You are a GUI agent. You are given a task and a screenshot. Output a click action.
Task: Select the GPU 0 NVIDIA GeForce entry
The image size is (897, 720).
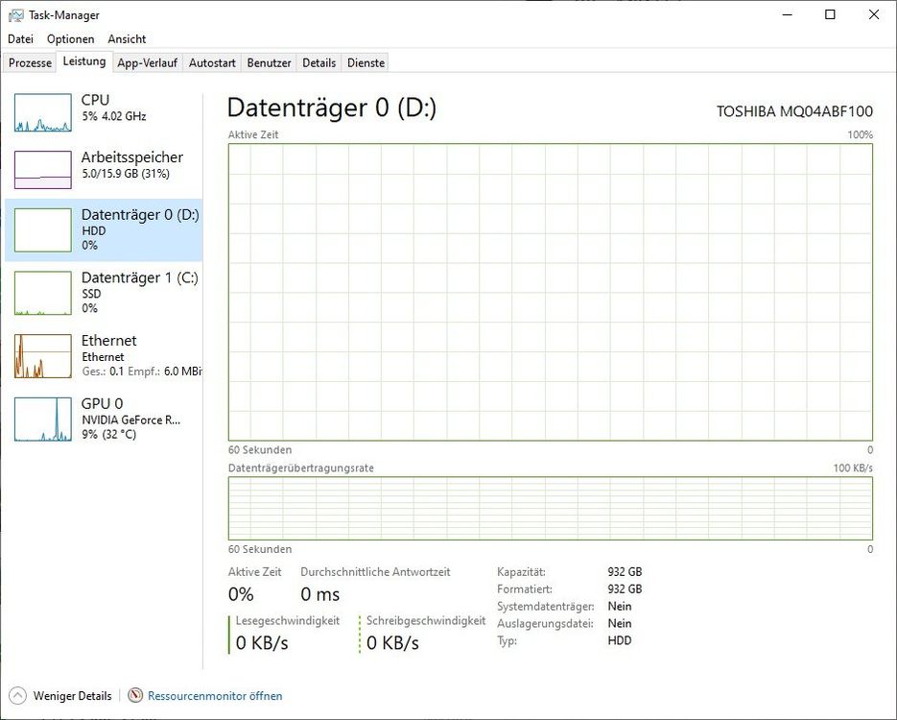pyautogui.click(x=104, y=419)
